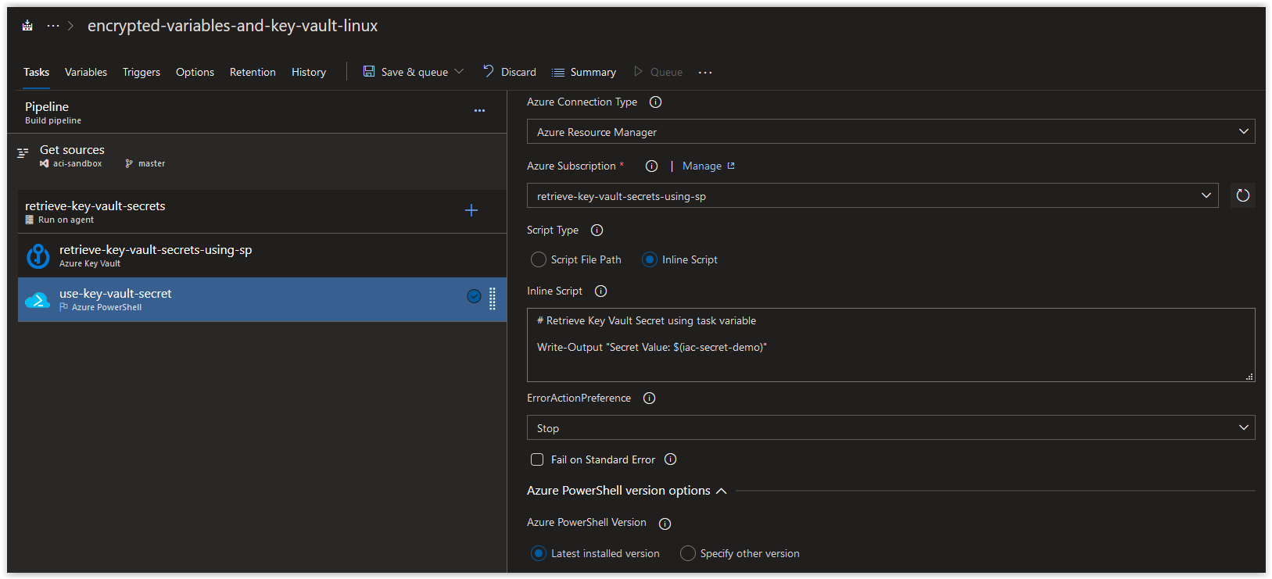Open the Manage service connections link
Screen dimensions: 1272x579
pyautogui.click(x=708, y=166)
